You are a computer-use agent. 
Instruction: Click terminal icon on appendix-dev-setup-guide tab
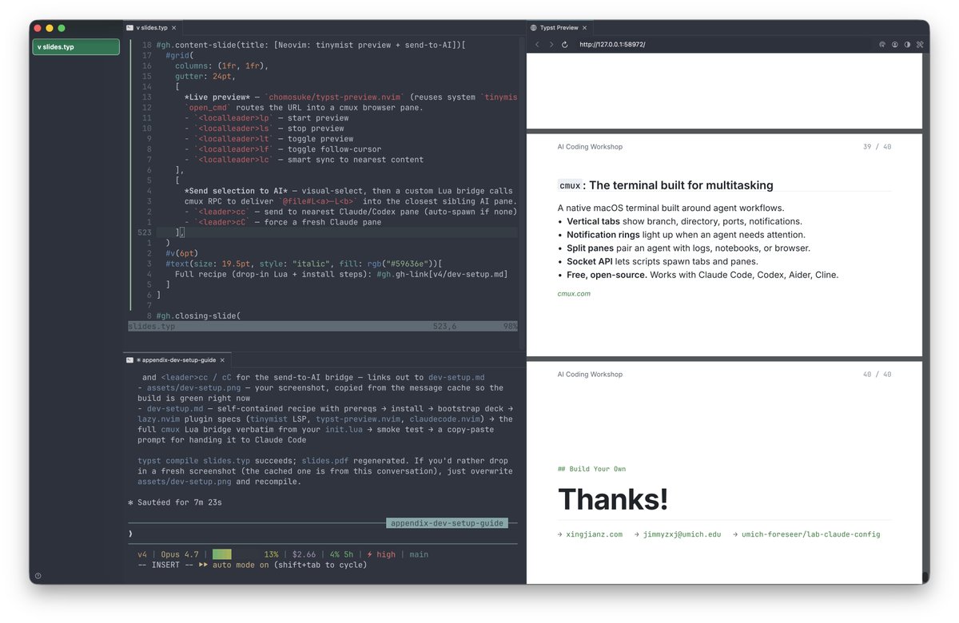[130, 360]
